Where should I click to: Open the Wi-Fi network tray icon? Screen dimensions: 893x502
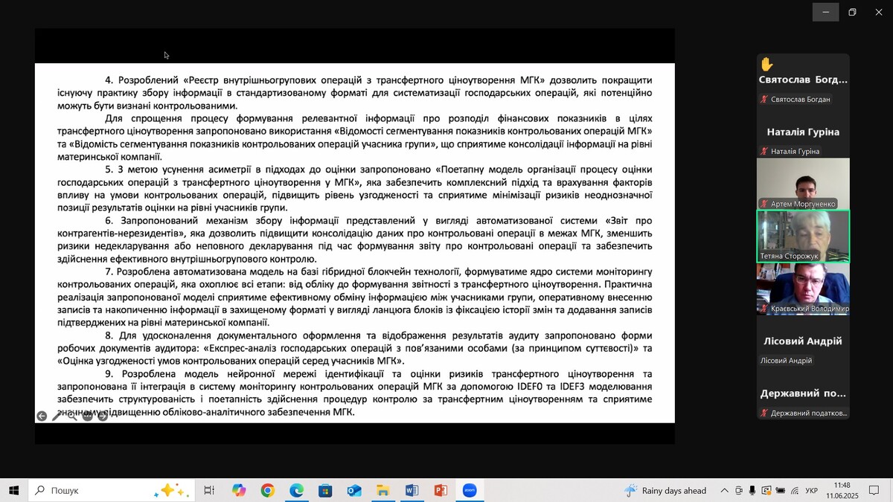pos(795,490)
